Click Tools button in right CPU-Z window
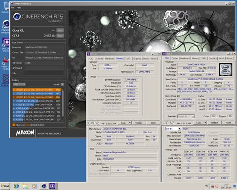237x190 pixels. coord(198,123)
